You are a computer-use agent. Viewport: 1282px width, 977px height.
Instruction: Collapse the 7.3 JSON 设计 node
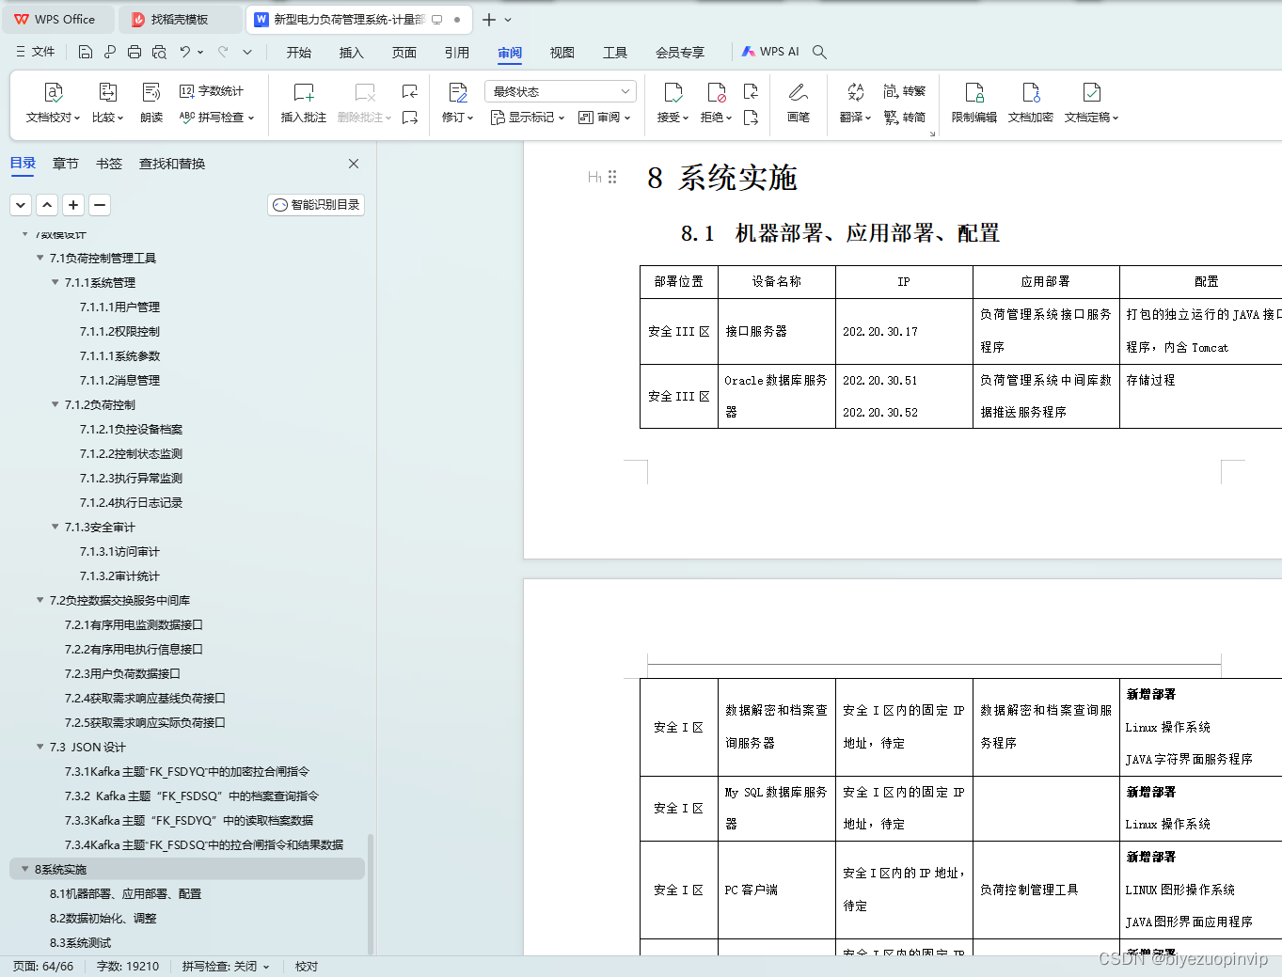tap(40, 747)
